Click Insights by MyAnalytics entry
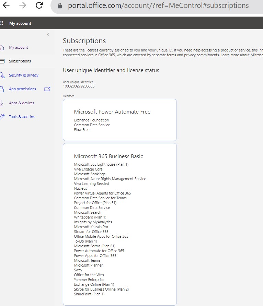This screenshot has width=263, height=306. click(93, 222)
